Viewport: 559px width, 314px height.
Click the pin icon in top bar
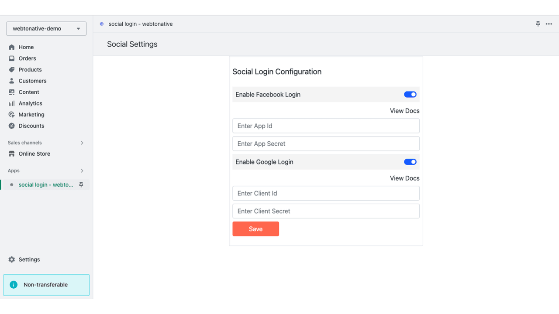(x=538, y=24)
